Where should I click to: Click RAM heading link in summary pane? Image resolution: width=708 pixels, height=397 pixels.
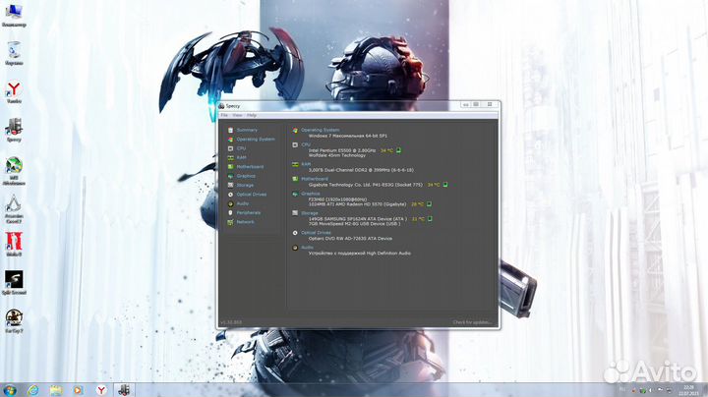(306, 164)
